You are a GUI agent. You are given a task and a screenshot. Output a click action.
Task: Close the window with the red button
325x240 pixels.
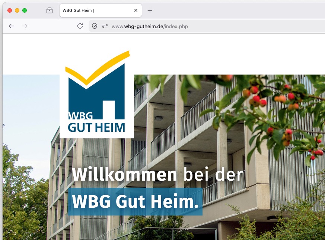[x=10, y=10]
